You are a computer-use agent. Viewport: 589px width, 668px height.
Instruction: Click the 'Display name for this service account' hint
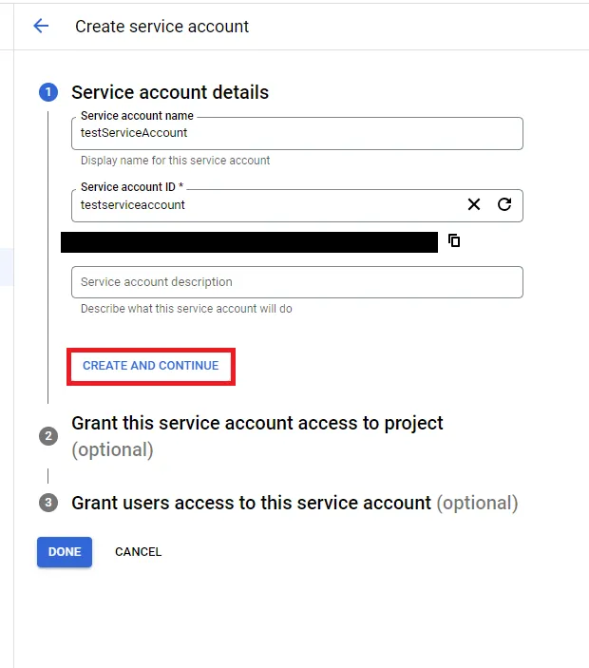point(176,161)
